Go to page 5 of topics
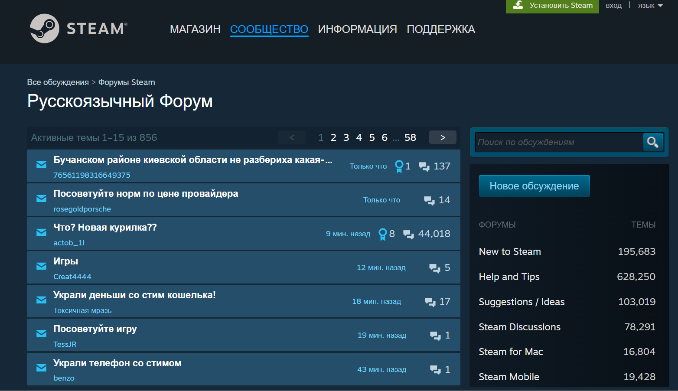Image resolution: width=678 pixels, height=391 pixels. (372, 137)
